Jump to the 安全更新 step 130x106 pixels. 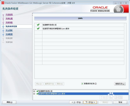(9, 30)
